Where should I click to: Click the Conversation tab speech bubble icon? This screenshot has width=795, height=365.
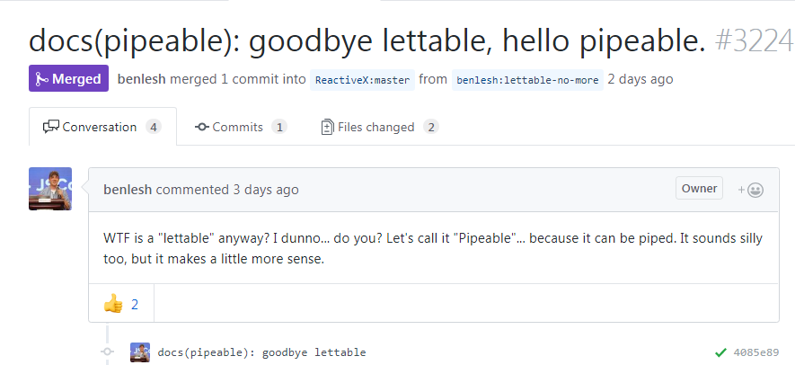pos(51,128)
